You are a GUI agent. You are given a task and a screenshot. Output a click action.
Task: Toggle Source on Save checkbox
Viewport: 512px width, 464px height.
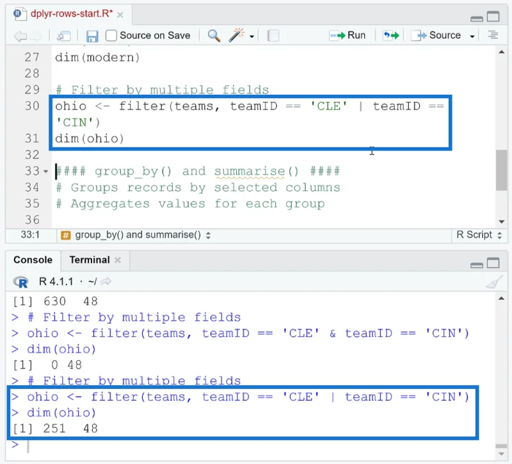111,35
